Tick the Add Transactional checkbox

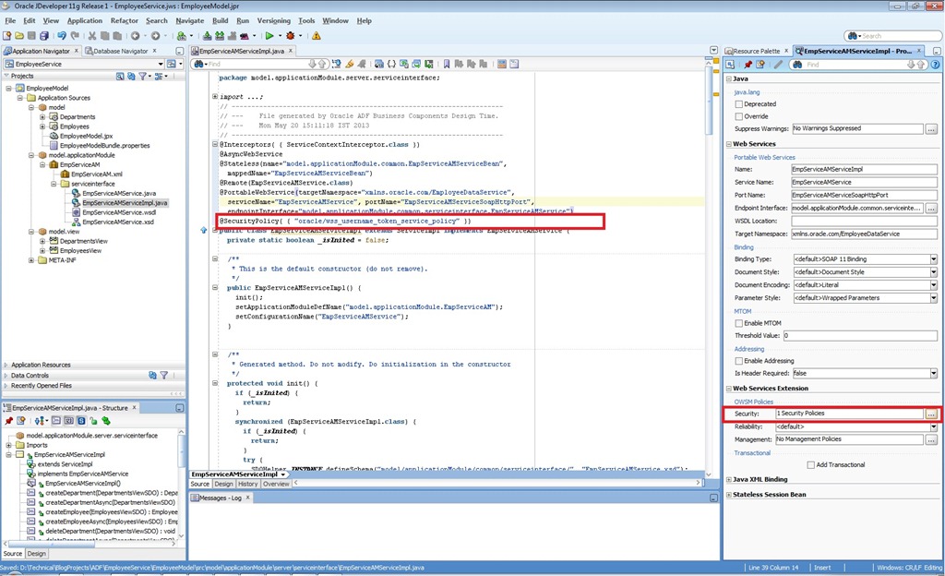pos(808,464)
